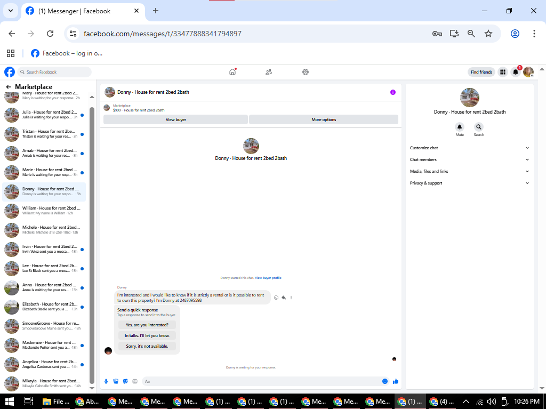Bookmark this page with star icon
546x409 pixels.
click(x=488, y=34)
